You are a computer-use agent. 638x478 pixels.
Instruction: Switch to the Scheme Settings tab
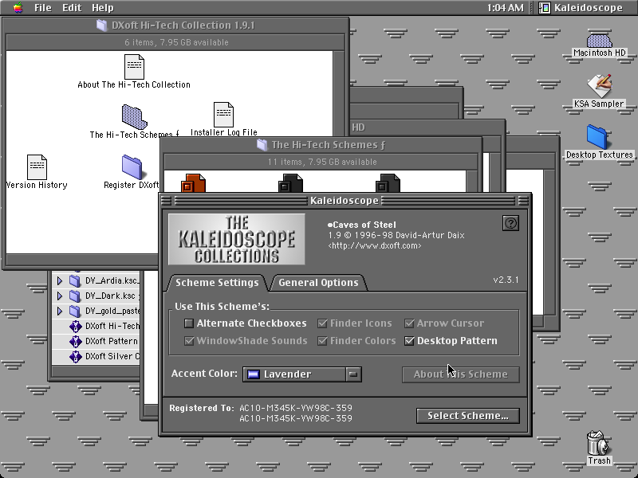coord(217,283)
